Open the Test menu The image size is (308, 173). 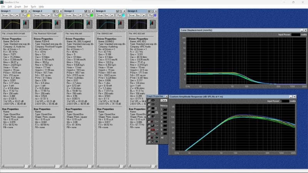coord(26,7)
